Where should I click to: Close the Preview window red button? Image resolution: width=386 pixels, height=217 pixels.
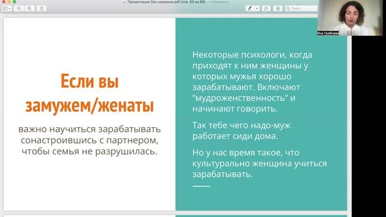click(4, 2)
